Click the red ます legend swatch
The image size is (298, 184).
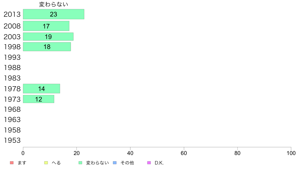pos(12,163)
